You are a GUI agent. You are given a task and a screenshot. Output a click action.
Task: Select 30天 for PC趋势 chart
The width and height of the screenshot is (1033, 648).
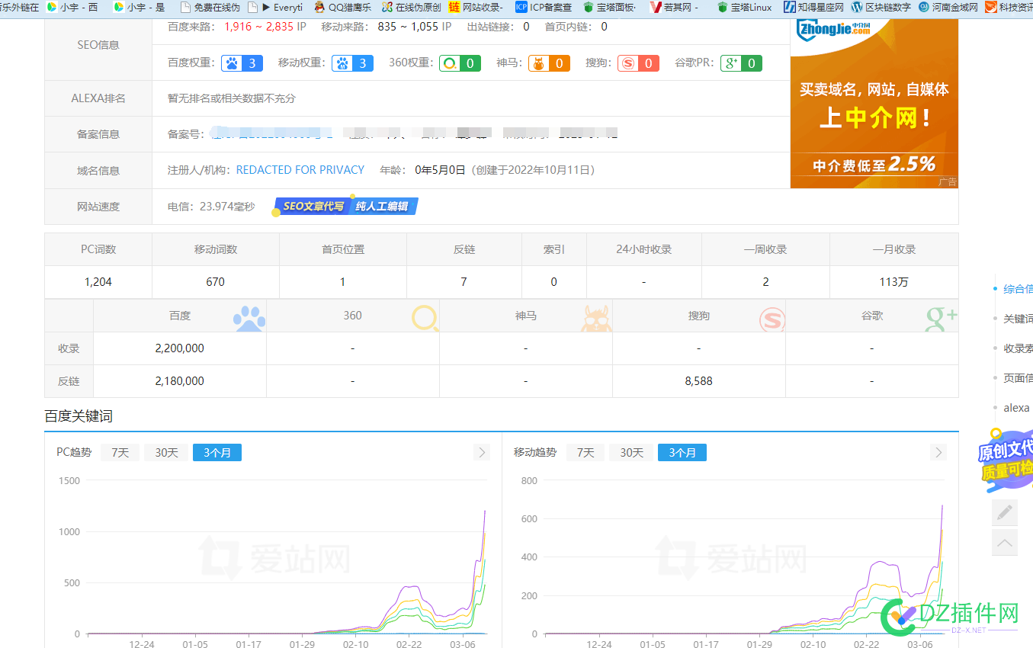pyautogui.click(x=166, y=453)
